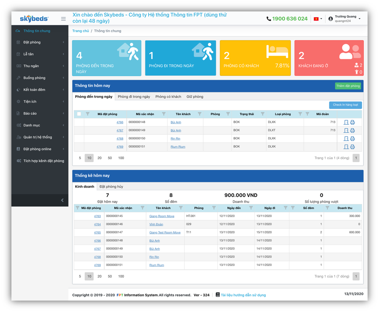Open the Đặt phòng hủy tab
This screenshot has height=312, width=379.
(x=111, y=186)
